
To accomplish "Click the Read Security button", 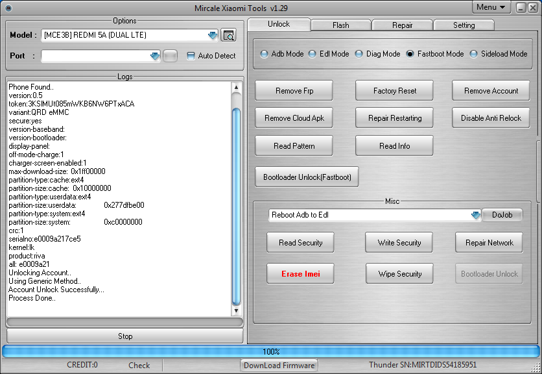I will pos(300,243).
